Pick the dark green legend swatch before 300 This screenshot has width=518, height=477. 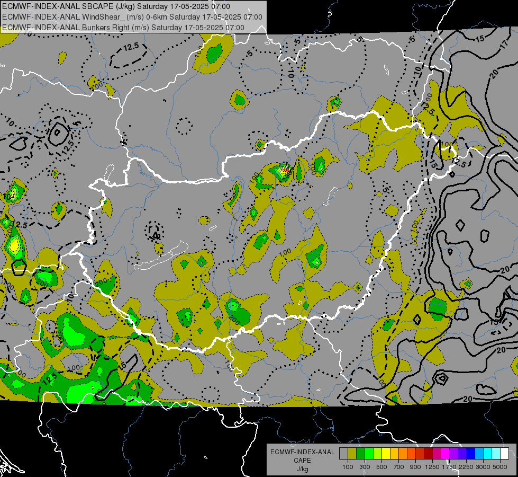[x=360, y=454]
